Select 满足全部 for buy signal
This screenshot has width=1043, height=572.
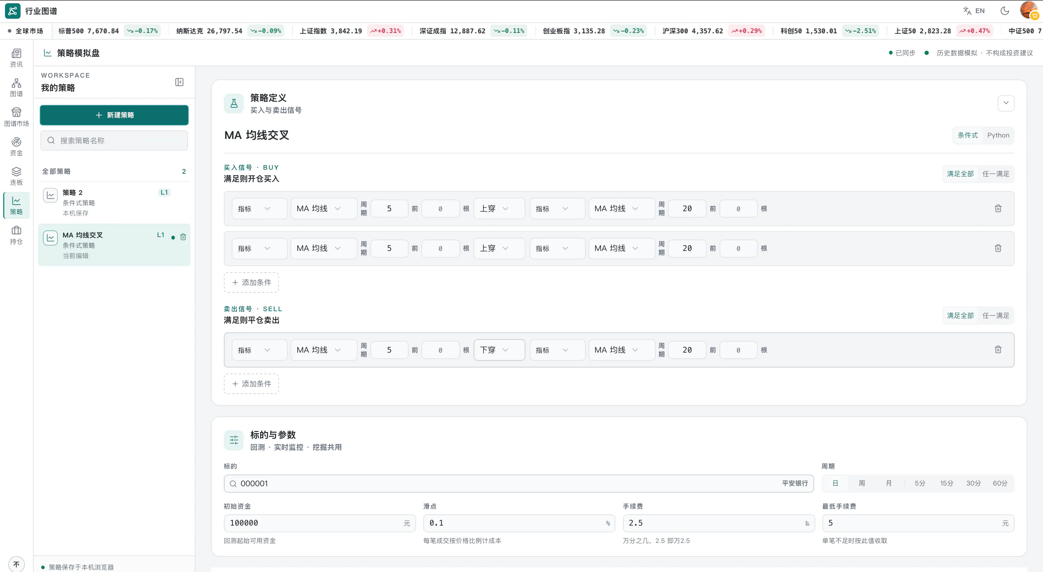tap(960, 174)
